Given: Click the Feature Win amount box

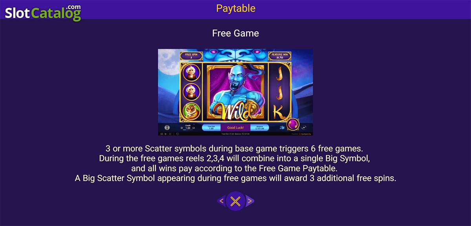Looking at the screenshot, I should click(x=279, y=56).
